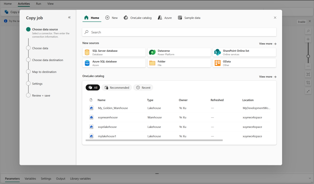Click the zoom in plus icon on canvas

[x=308, y=40]
